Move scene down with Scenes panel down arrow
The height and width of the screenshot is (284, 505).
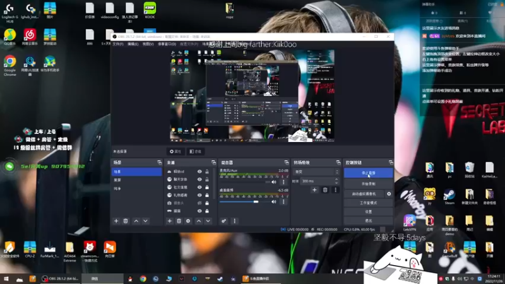pyautogui.click(x=146, y=221)
